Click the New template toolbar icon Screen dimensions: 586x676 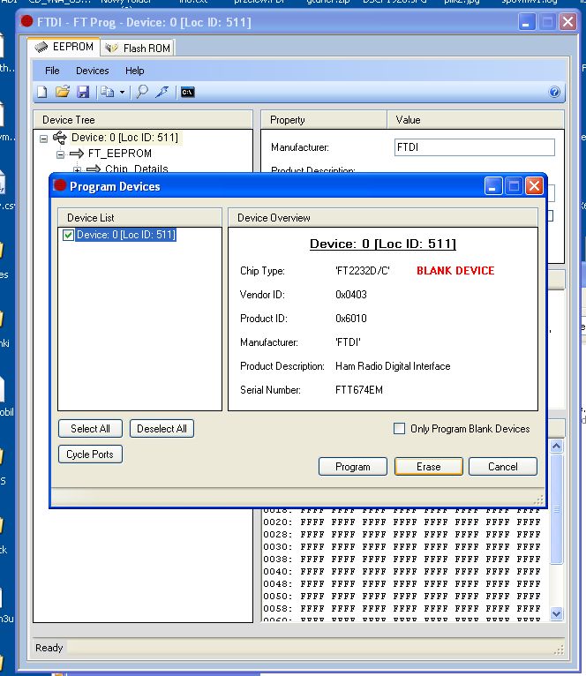(41, 92)
